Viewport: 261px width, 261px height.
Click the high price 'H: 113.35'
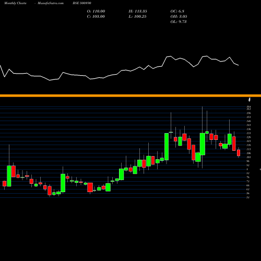[138, 11]
